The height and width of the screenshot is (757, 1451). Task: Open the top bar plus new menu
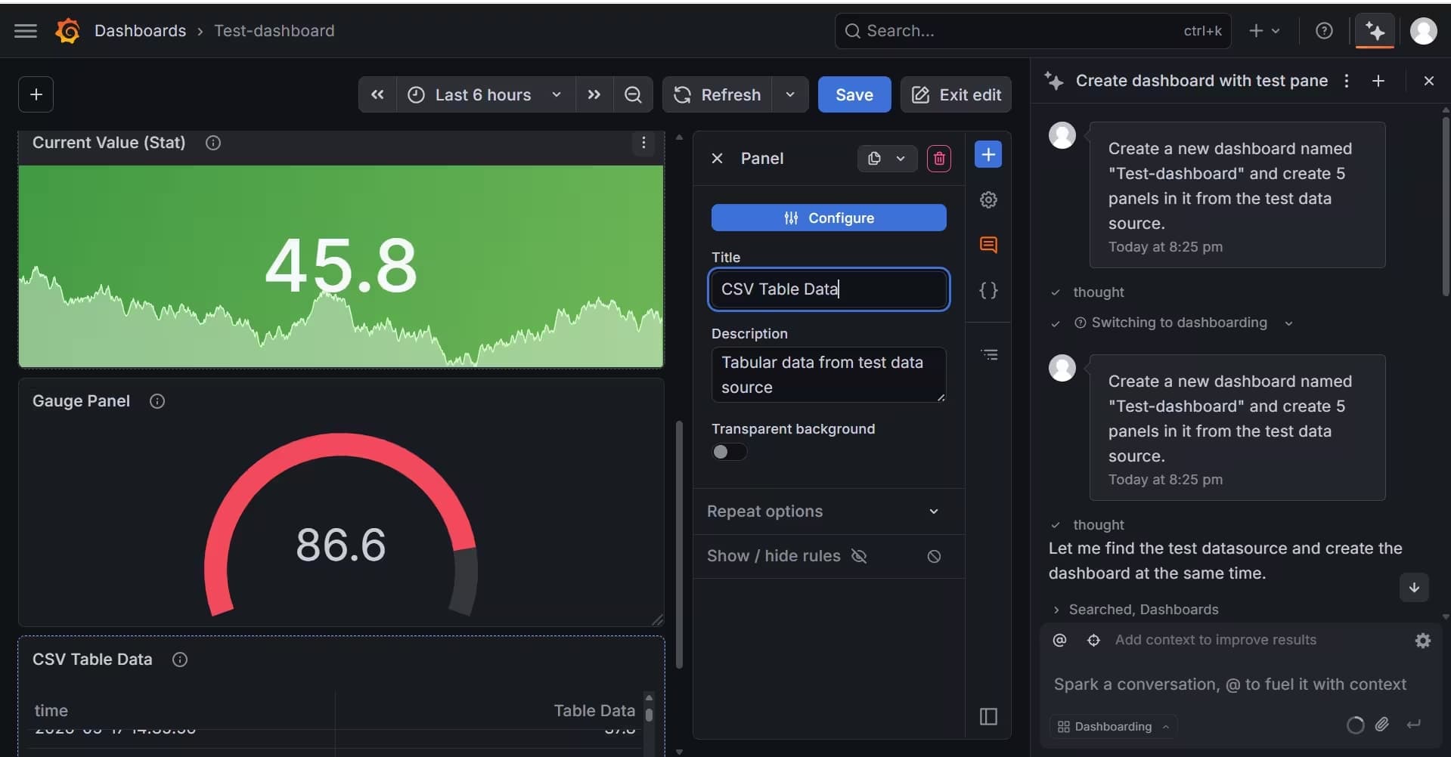[x=1264, y=31]
